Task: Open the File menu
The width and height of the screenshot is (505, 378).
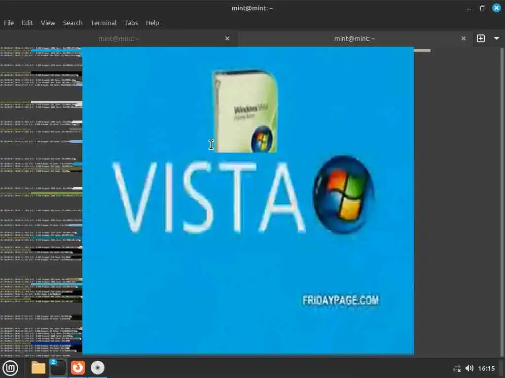Action: point(9,23)
